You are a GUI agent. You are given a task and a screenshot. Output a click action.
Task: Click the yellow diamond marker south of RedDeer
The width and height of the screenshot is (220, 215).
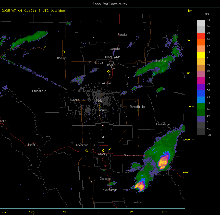(x=109, y=71)
